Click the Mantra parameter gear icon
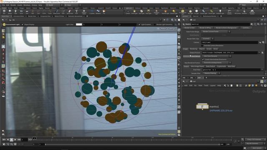This screenshot has width=267, height=150. (252, 24)
